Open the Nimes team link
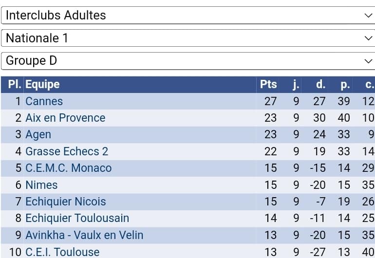 pos(41,185)
